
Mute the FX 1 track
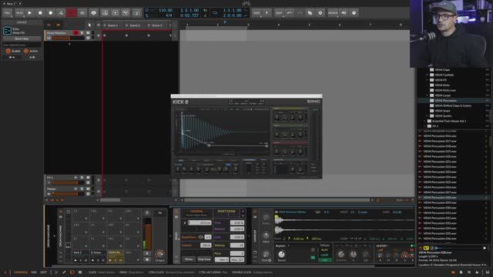point(88,178)
